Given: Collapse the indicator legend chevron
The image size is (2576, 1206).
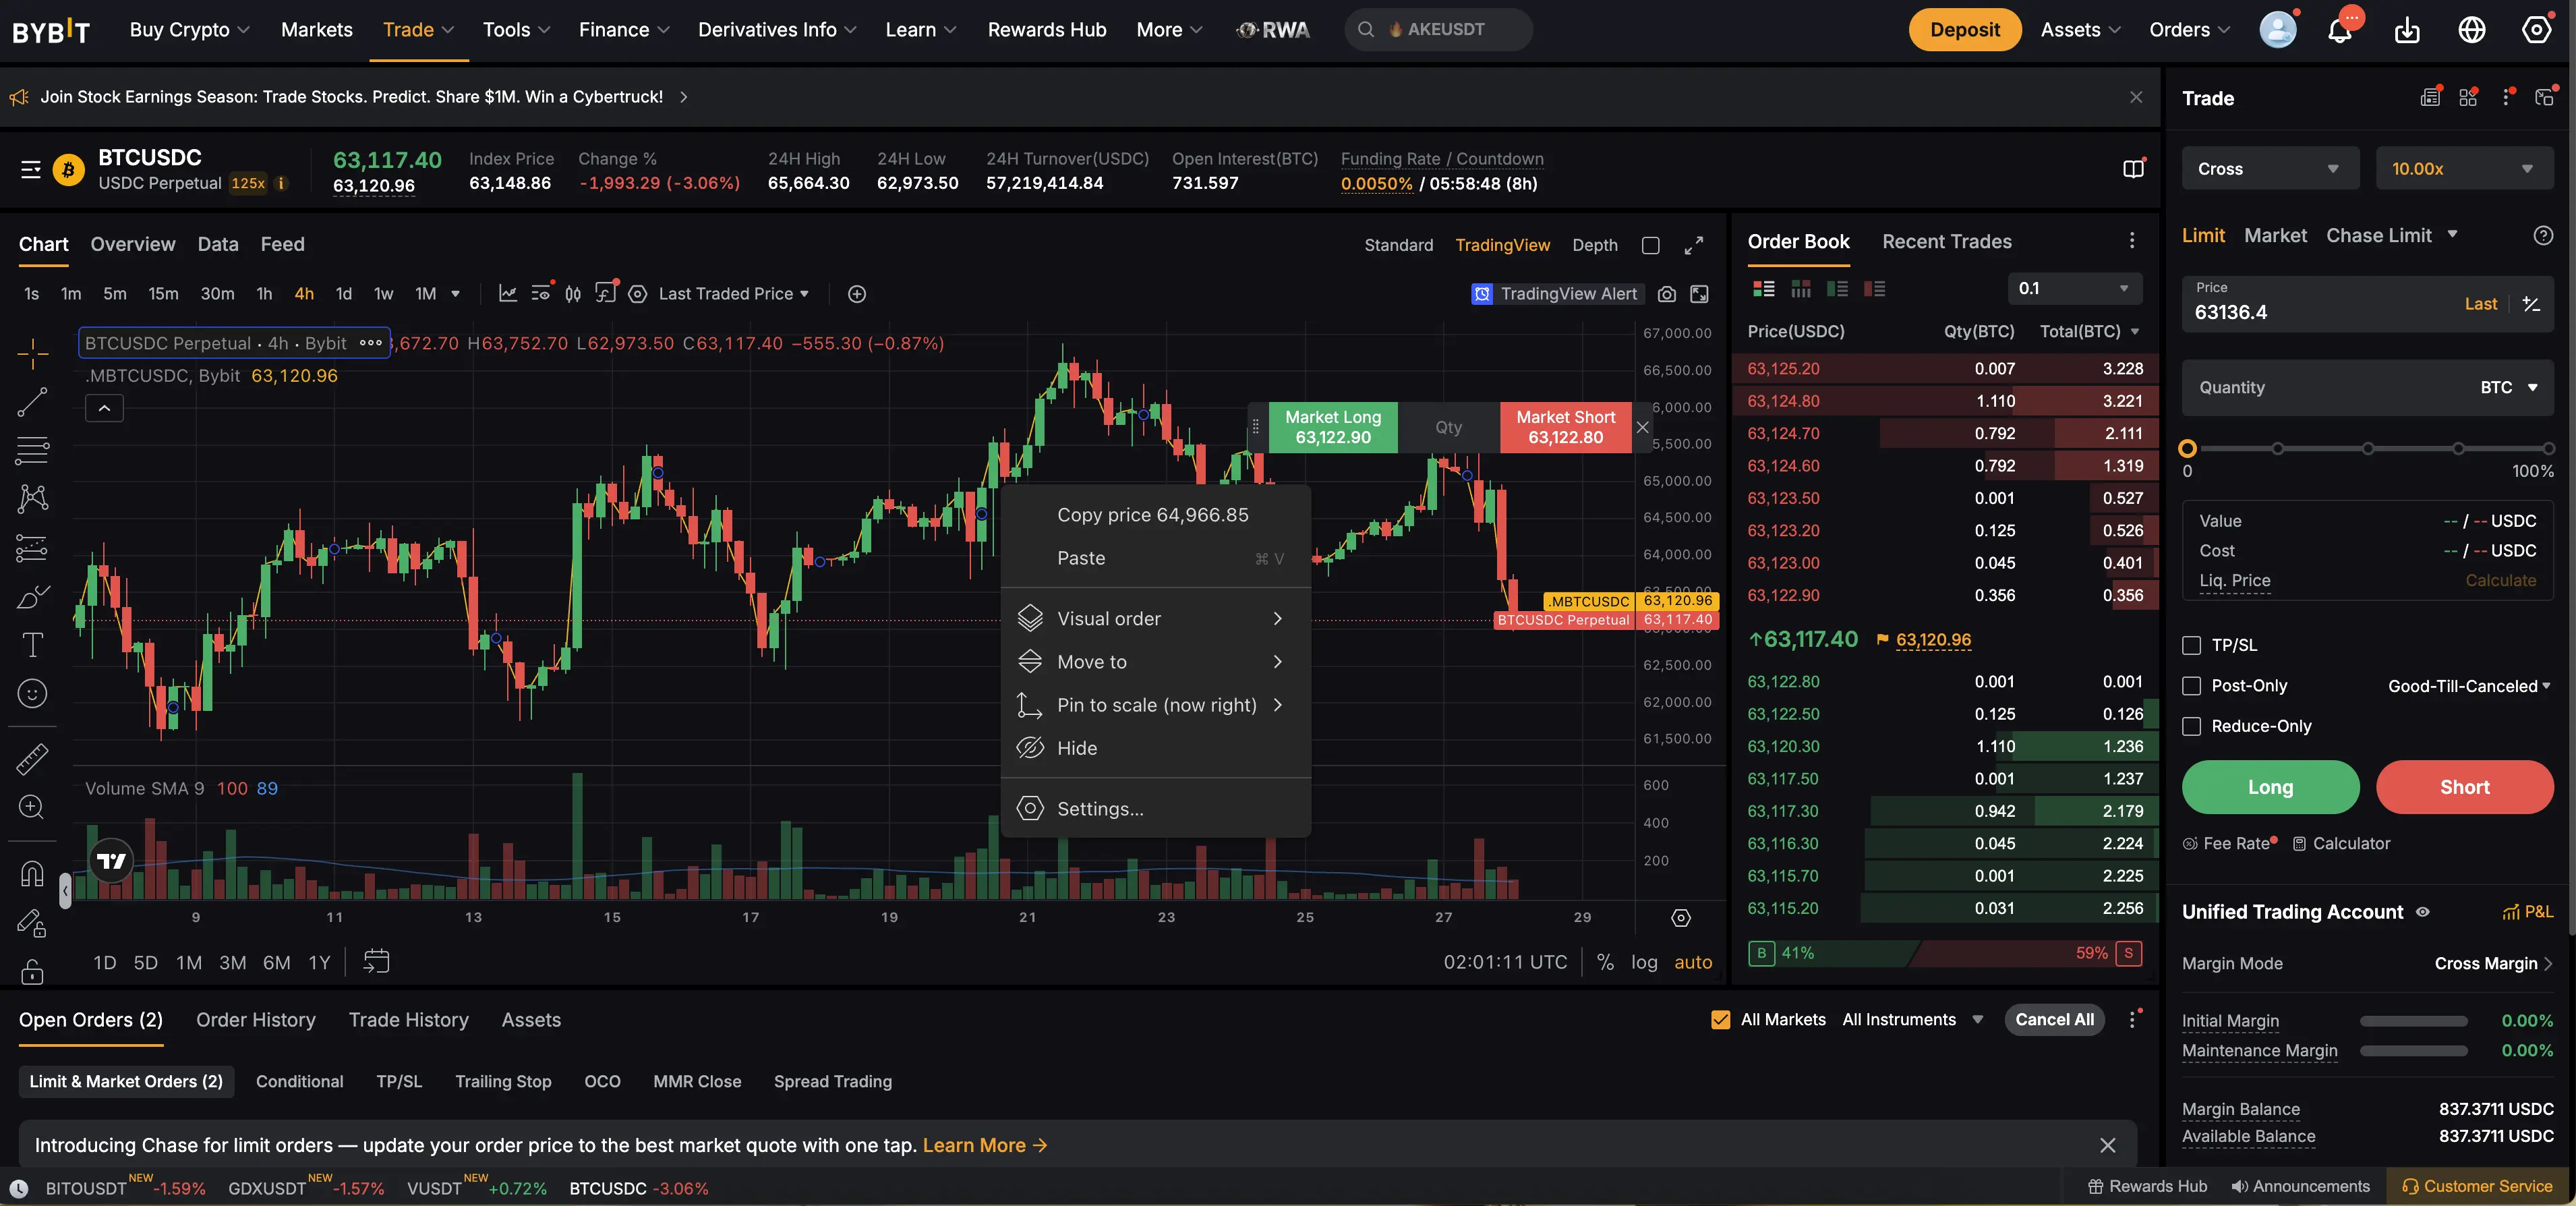Looking at the screenshot, I should pos(104,408).
